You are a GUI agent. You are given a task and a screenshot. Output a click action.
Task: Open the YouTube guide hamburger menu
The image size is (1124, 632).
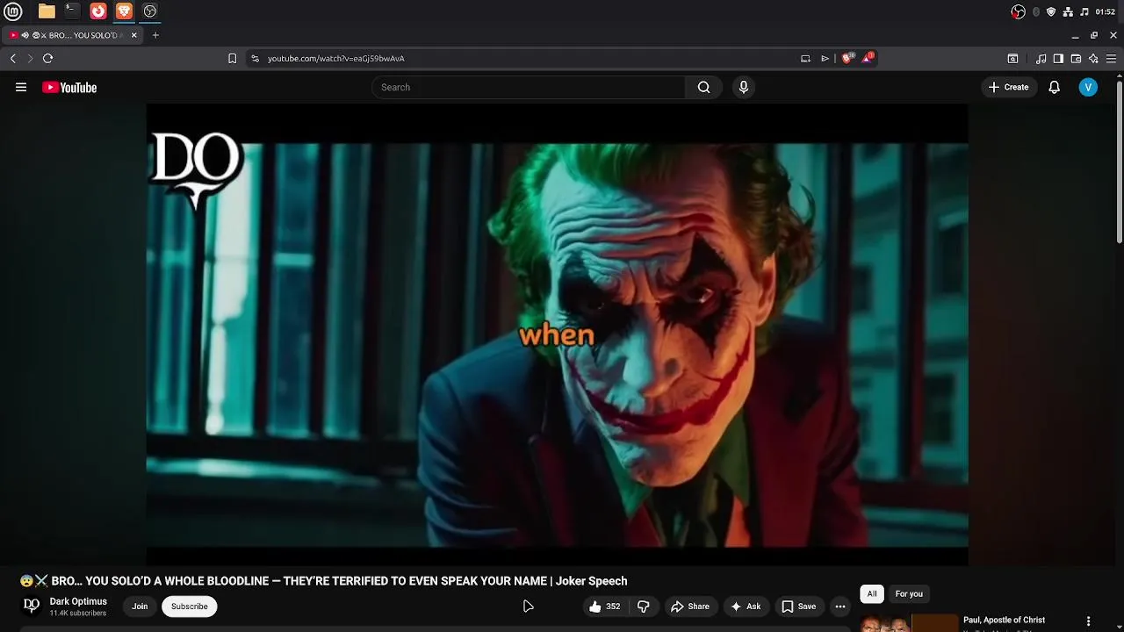[x=21, y=87]
